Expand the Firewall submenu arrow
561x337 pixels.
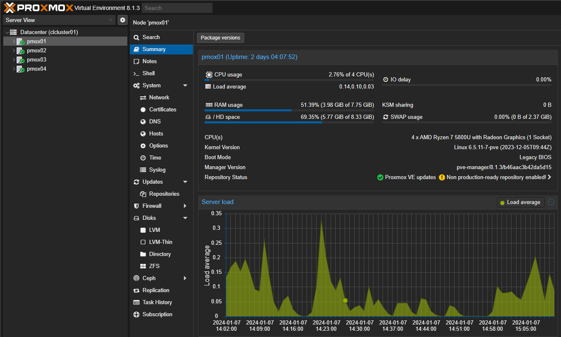tap(185, 206)
